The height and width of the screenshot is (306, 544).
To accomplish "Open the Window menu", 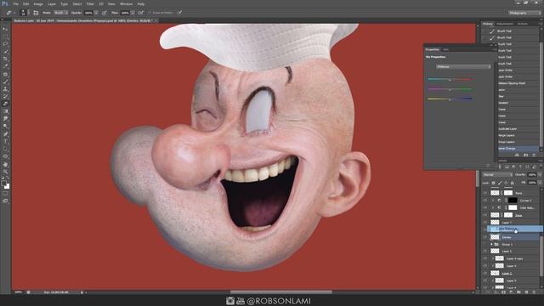I will pos(126,3).
